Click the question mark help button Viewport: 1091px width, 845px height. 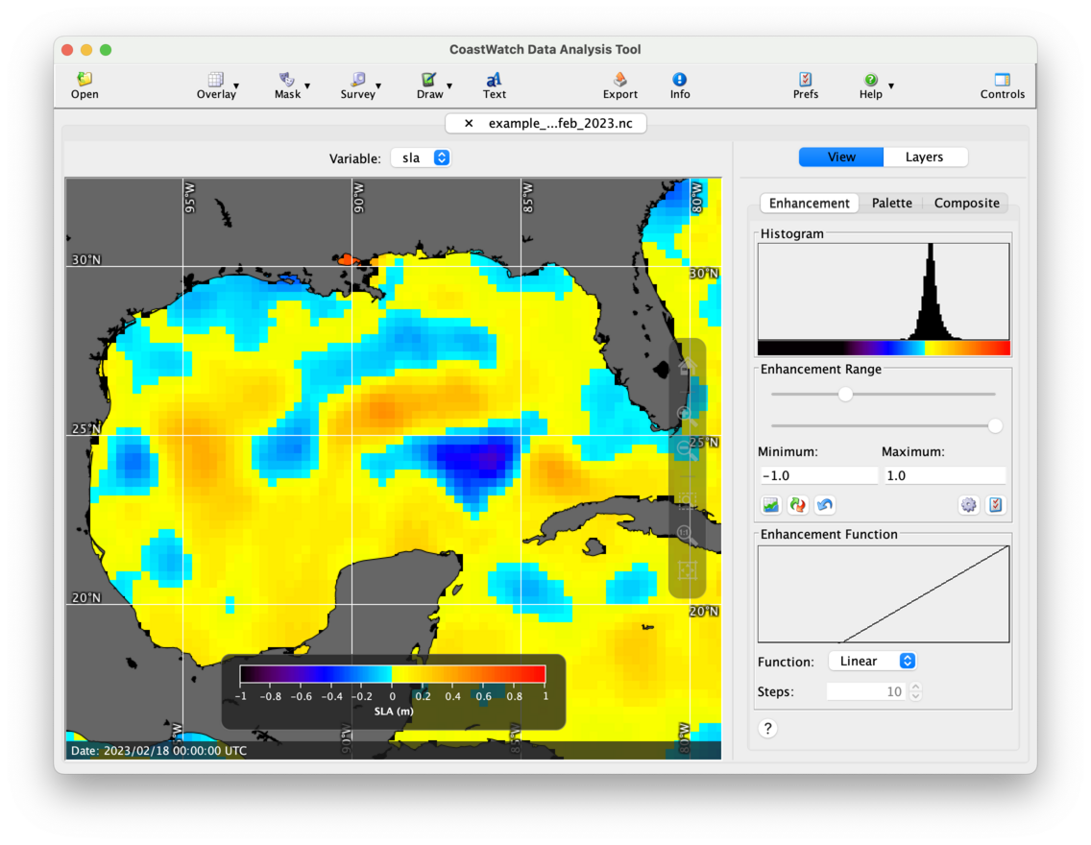pos(767,729)
